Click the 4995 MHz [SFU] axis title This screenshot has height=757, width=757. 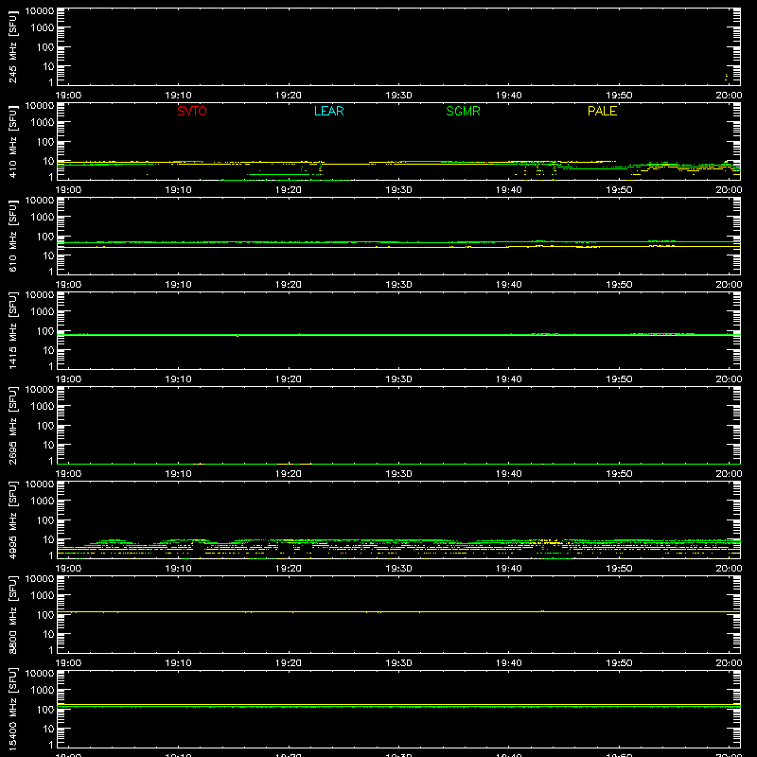pyautogui.click(x=12, y=519)
